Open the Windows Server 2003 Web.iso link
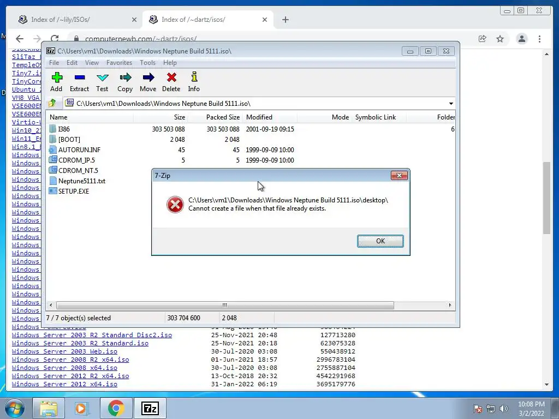559x419 pixels. (x=64, y=351)
